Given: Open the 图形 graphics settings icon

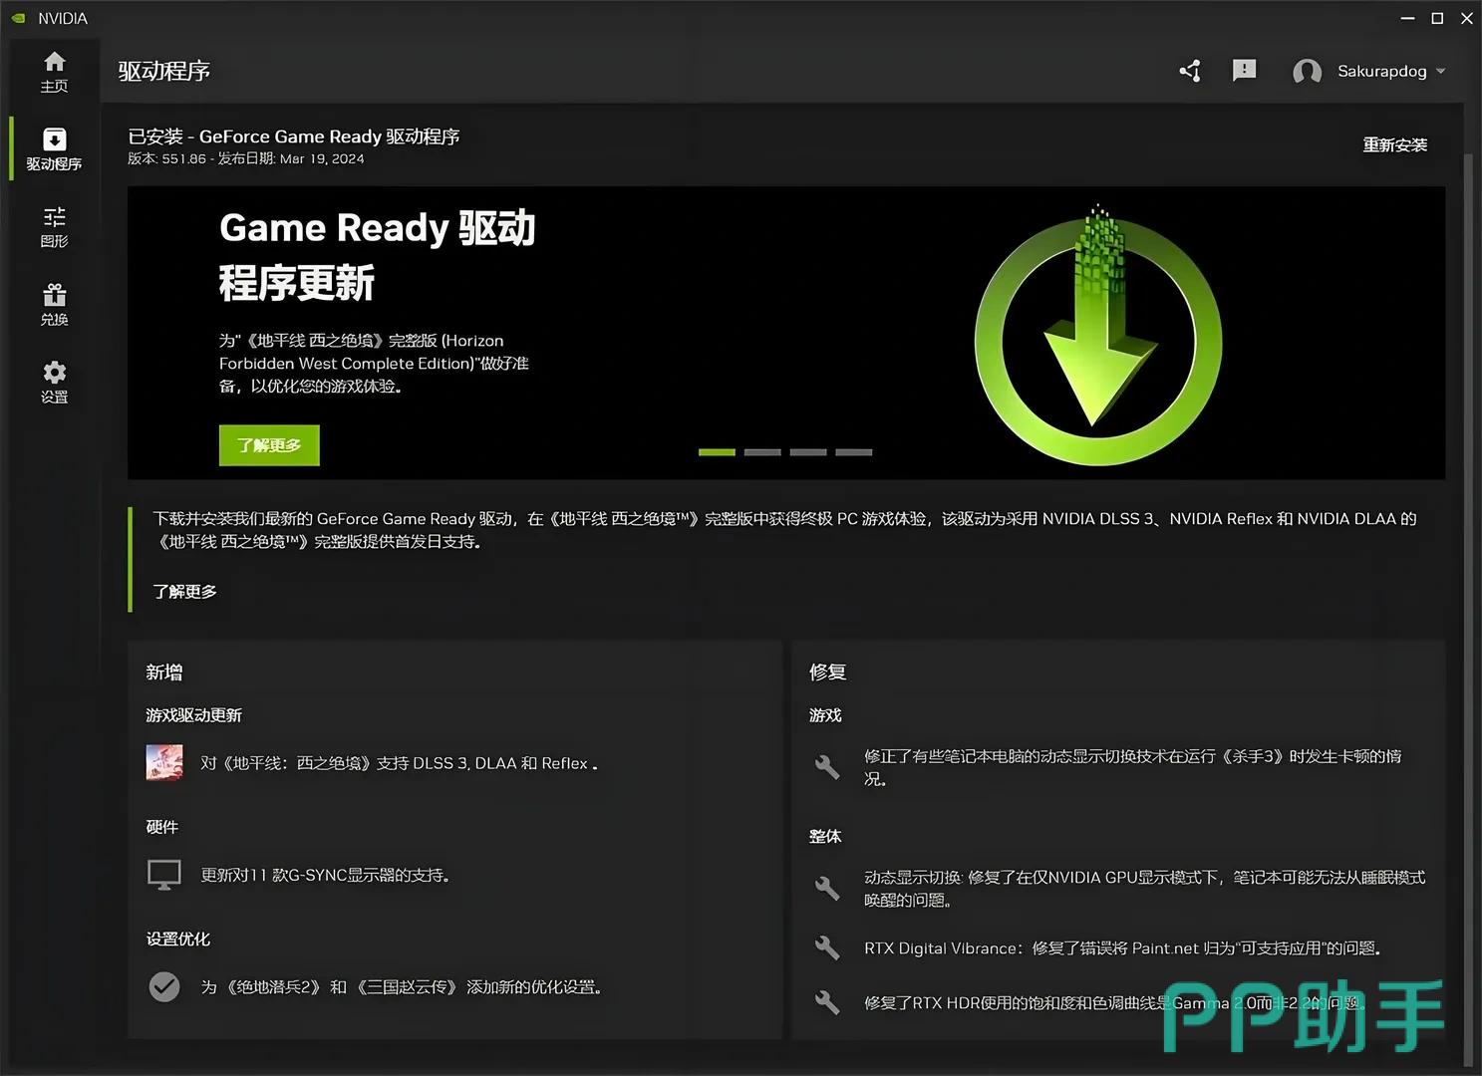Looking at the screenshot, I should 54,226.
